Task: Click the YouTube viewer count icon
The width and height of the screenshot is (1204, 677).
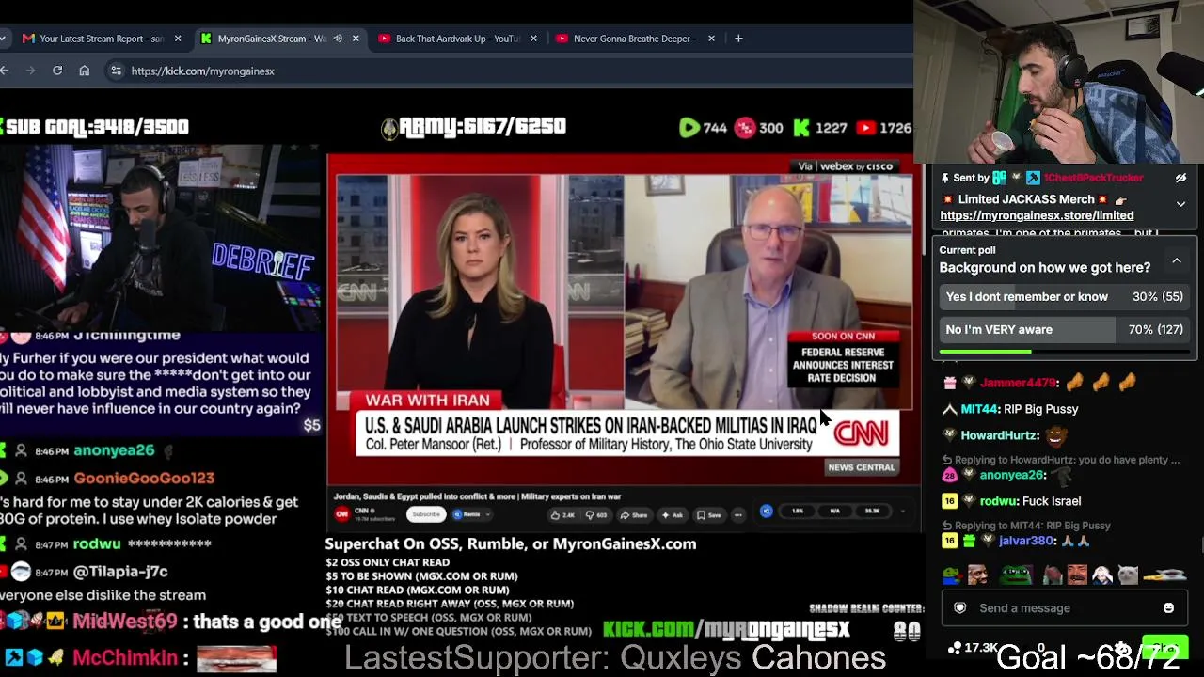Action: pyautogui.click(x=865, y=127)
